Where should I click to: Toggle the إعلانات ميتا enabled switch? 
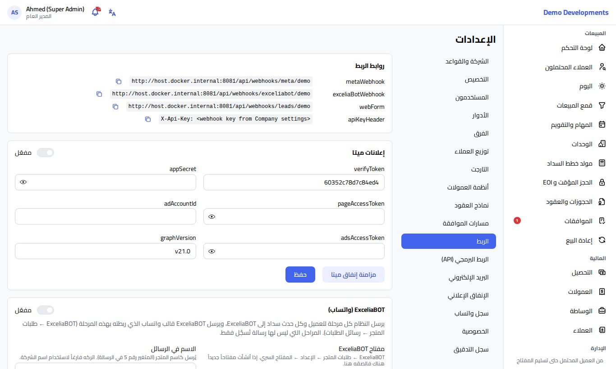[x=45, y=153]
